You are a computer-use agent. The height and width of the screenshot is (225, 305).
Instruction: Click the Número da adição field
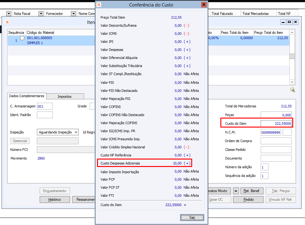pyautogui.click(x=264, y=167)
